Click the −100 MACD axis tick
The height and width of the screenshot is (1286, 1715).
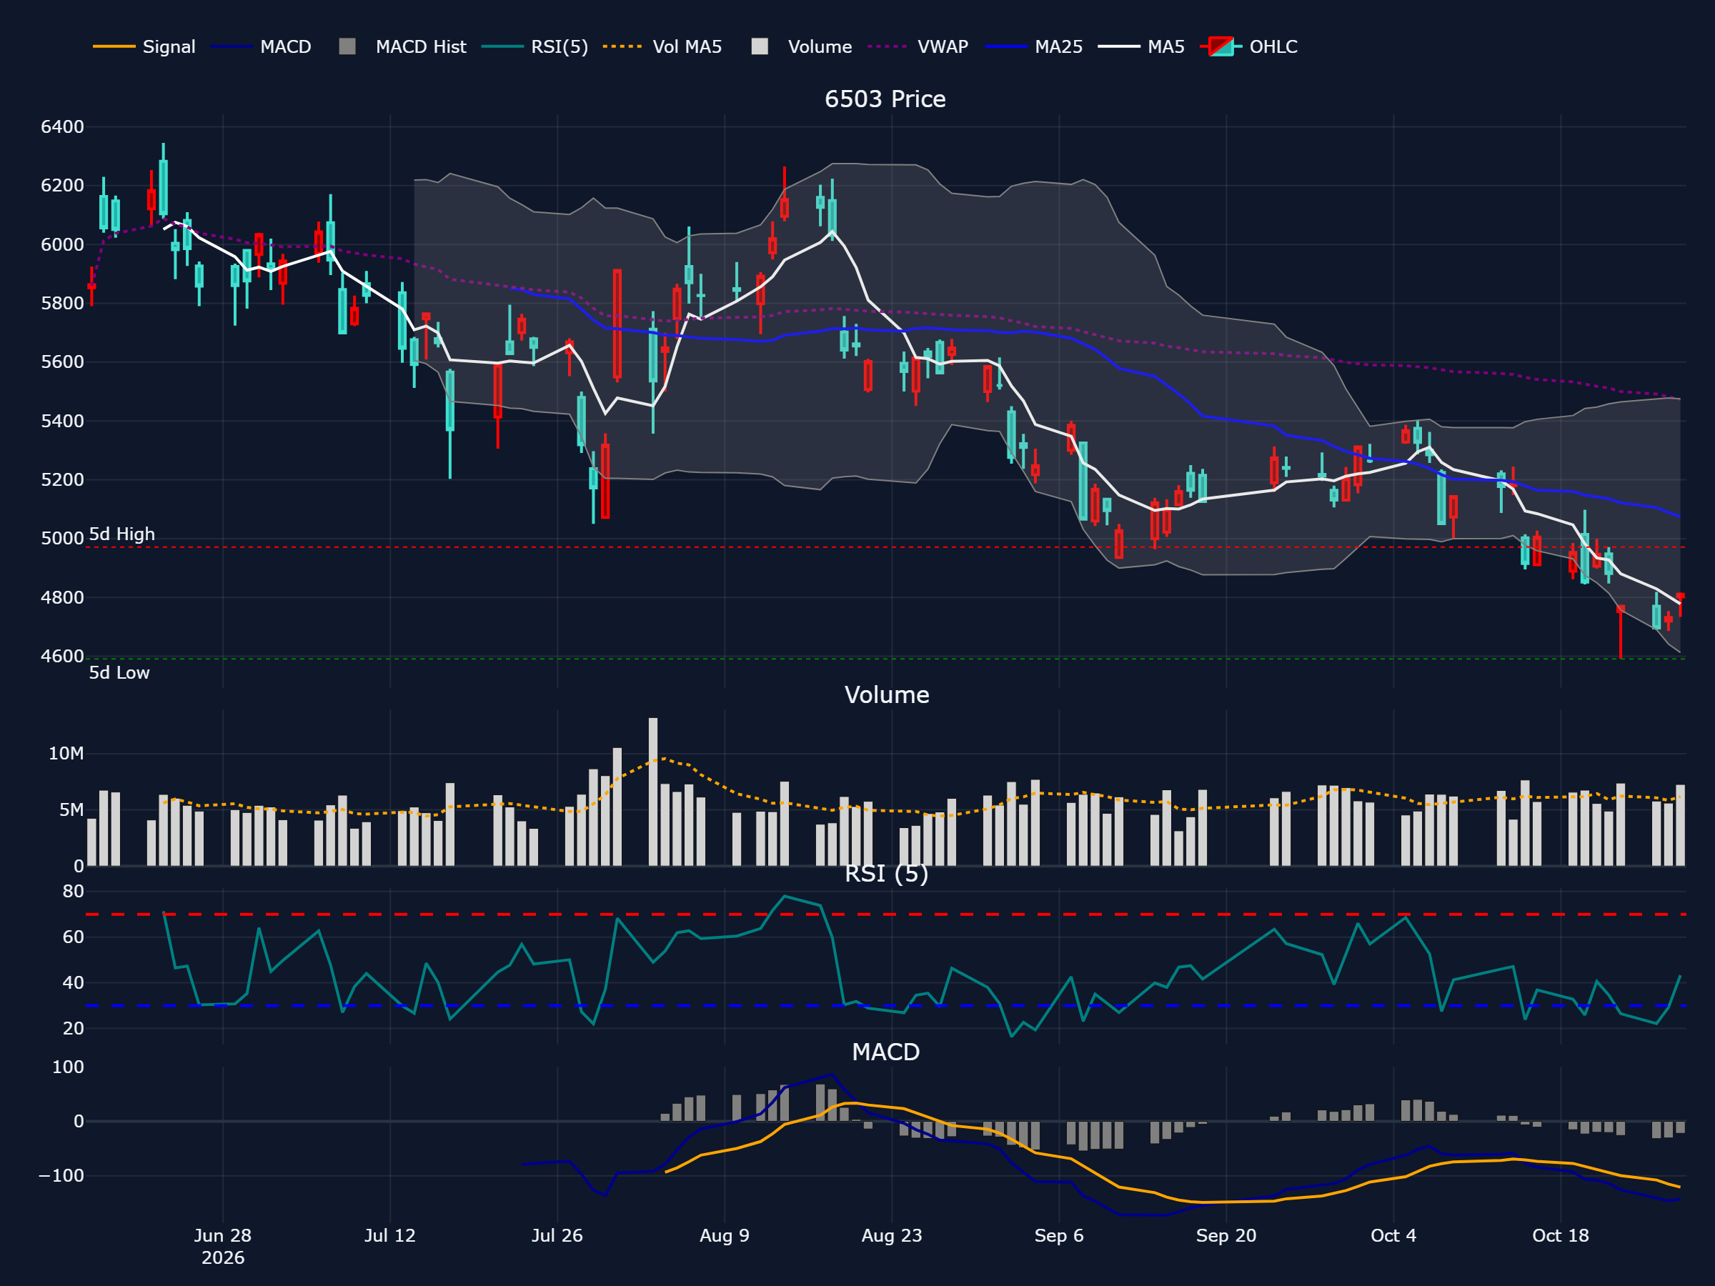[61, 1175]
